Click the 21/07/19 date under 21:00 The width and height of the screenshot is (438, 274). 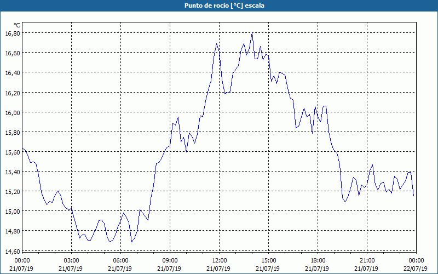pos(366,269)
